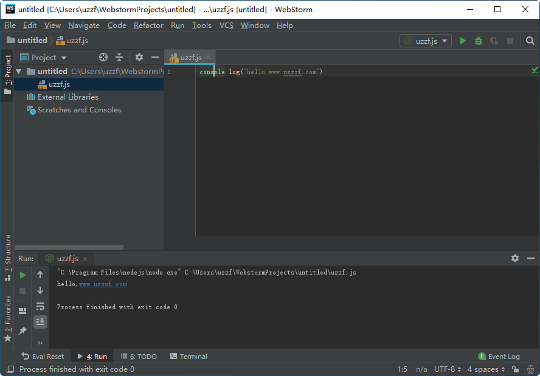Image resolution: width=540 pixels, height=376 pixels.
Task: Change 4 spaces indentation selector
Action: point(486,369)
